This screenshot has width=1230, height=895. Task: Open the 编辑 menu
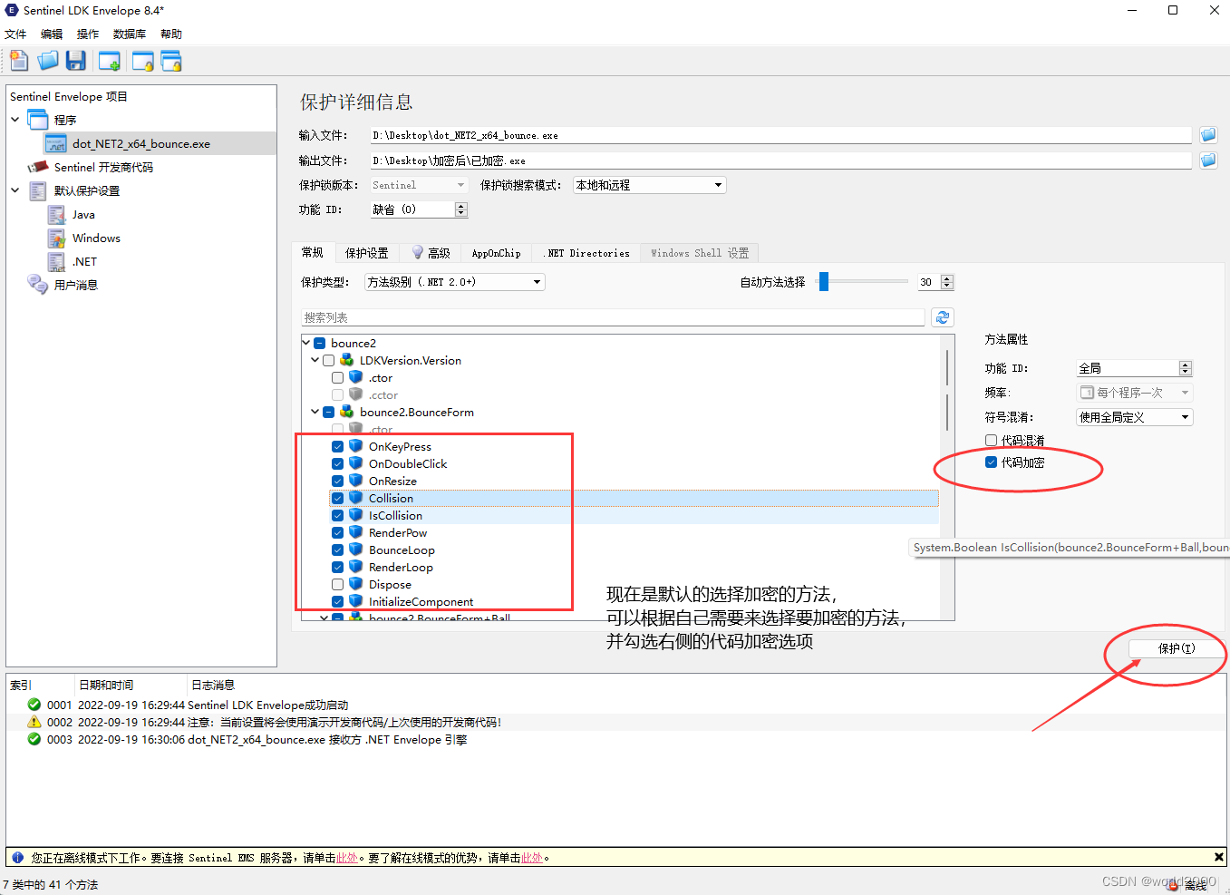coord(52,34)
